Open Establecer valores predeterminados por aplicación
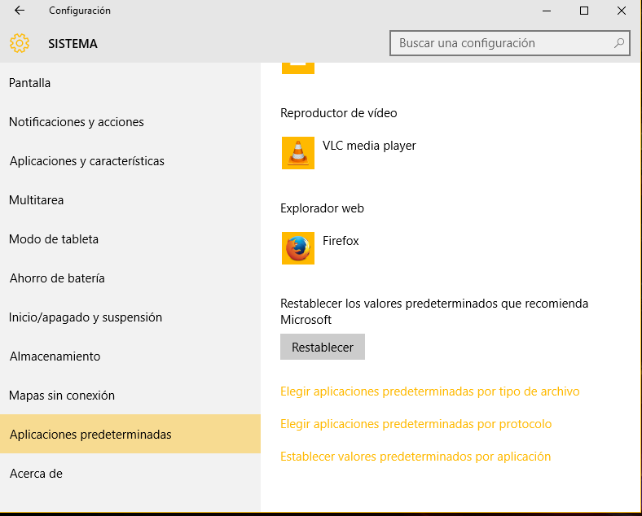Viewport: 642px width, 516px height. click(x=416, y=457)
